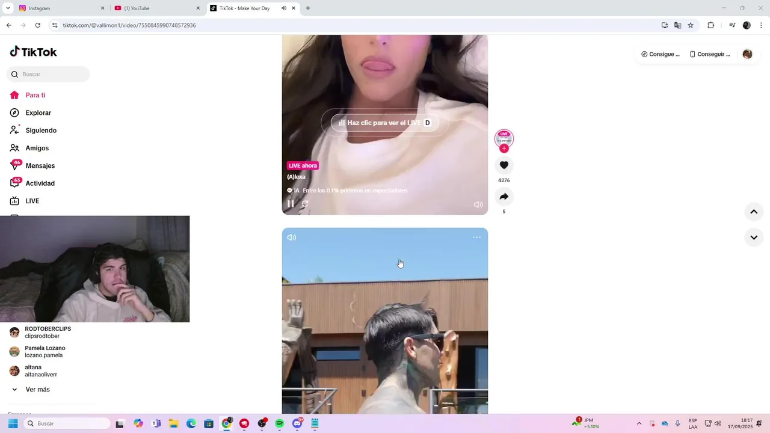Open the (A)lexa creator name

pos(296,177)
